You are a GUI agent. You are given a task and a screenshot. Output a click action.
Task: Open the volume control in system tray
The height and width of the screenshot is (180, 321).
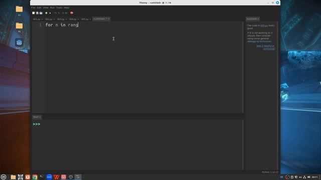(x=309, y=177)
